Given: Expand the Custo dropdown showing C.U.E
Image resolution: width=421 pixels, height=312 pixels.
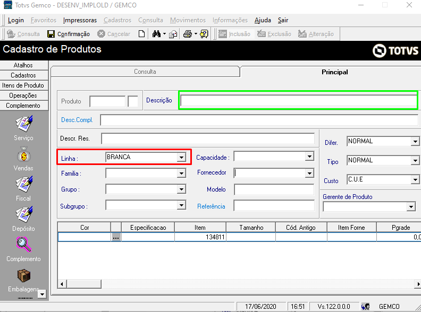Looking at the screenshot, I should click(415, 179).
